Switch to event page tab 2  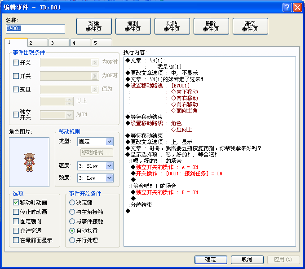click(x=38, y=43)
